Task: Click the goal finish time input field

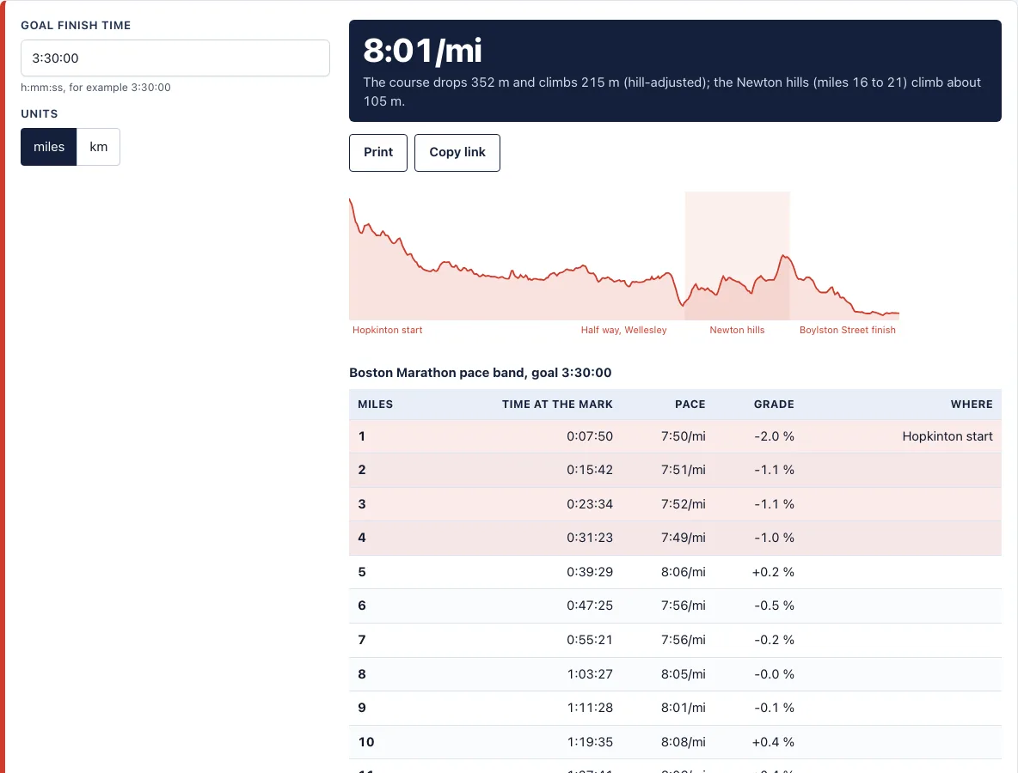Action: pyautogui.click(x=175, y=58)
